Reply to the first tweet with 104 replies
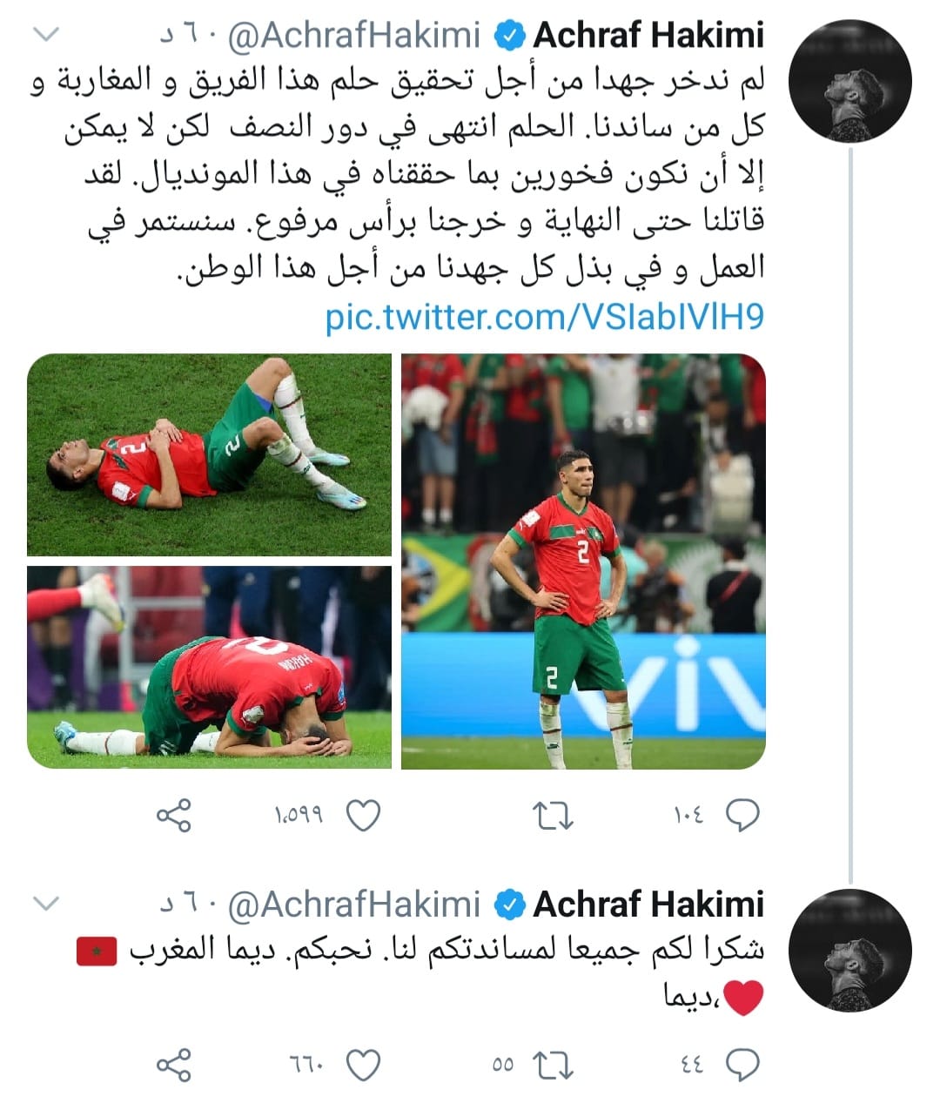Screen dimensions: 940x1103 click(x=742, y=817)
